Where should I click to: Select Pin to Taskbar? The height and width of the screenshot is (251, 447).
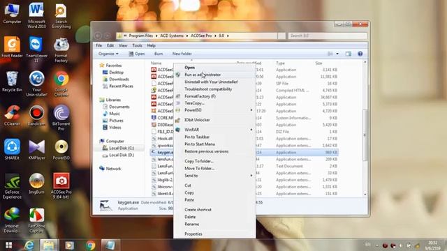[x=214, y=137]
